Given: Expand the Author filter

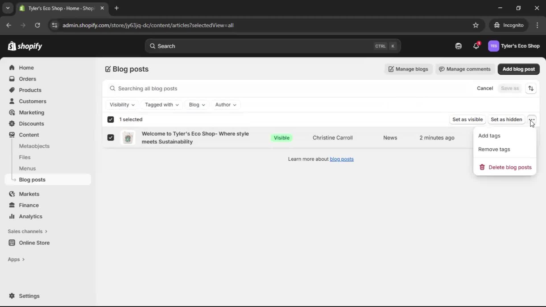Looking at the screenshot, I should 226,105.
